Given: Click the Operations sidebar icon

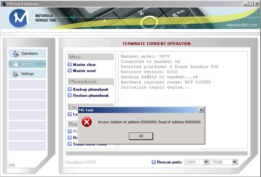Looking at the screenshot, I should coord(16,54).
